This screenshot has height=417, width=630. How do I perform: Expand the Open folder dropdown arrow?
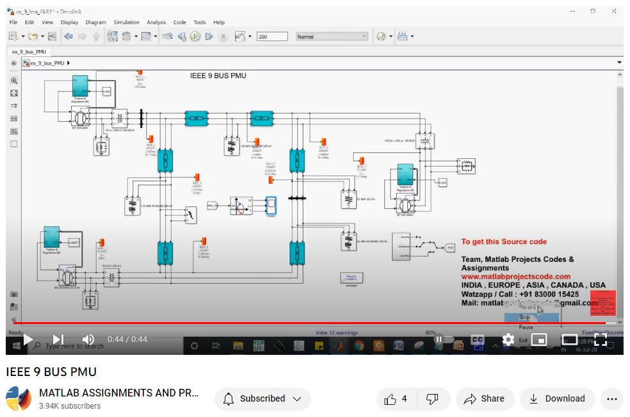(43, 37)
